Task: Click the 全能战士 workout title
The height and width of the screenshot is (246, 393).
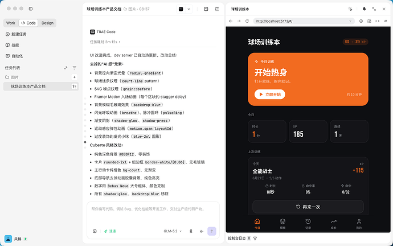Action: click(263, 171)
